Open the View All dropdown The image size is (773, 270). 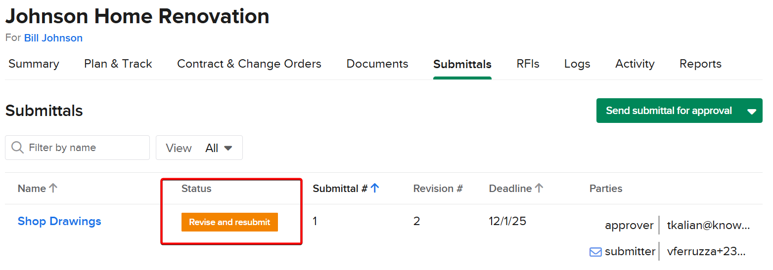click(199, 148)
